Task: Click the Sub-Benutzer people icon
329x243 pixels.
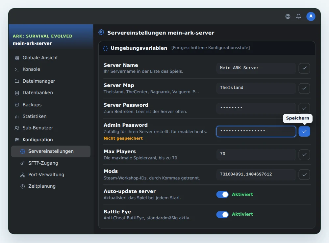Action: (x=17, y=128)
